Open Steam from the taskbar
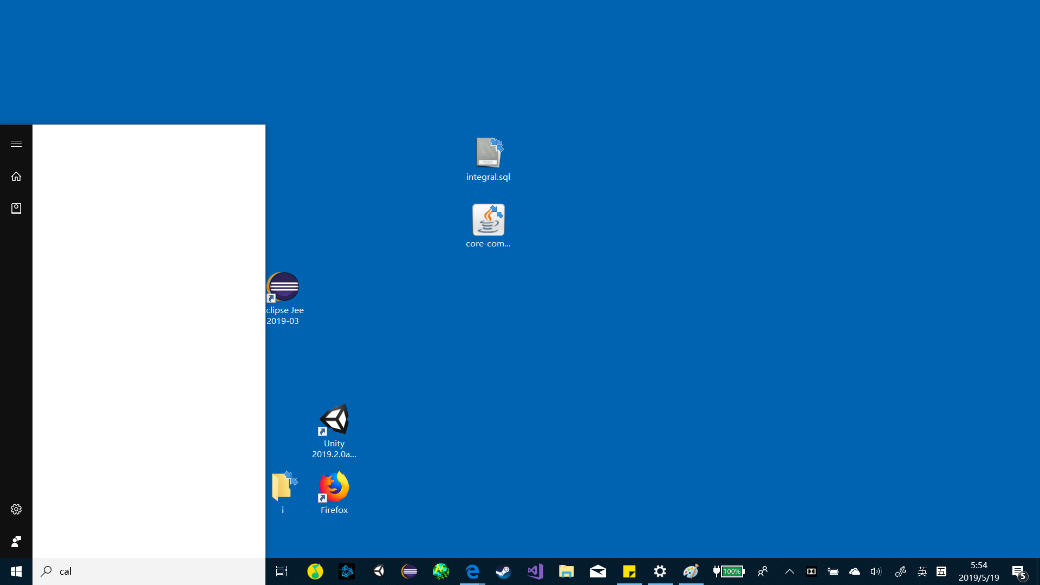 click(503, 571)
